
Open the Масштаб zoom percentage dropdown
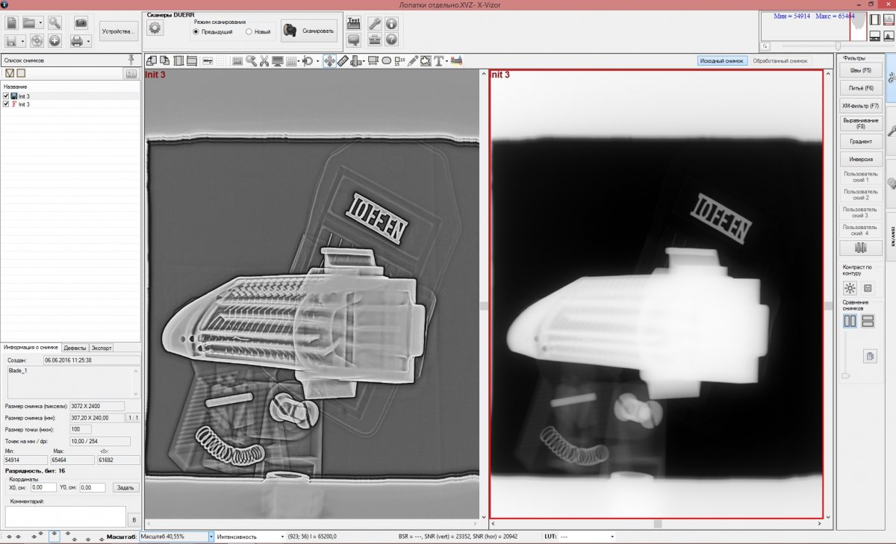pos(211,536)
